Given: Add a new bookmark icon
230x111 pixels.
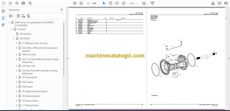Looking at the screenshot, I should (x=23, y=16).
